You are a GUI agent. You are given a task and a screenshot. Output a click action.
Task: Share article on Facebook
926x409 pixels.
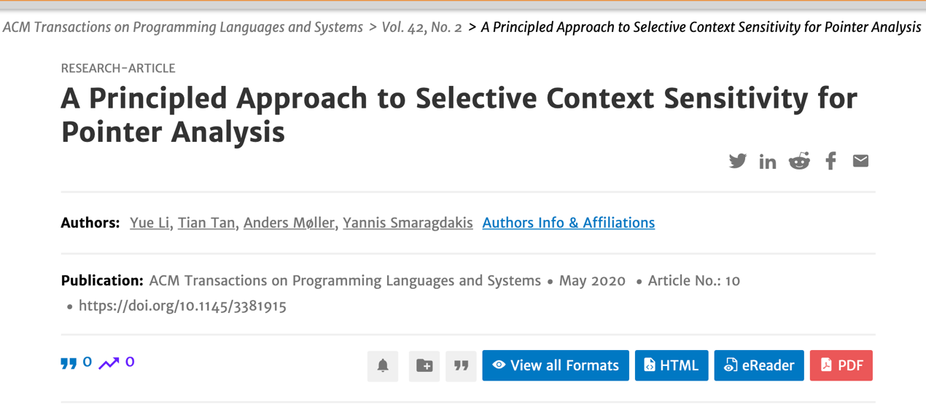(830, 161)
